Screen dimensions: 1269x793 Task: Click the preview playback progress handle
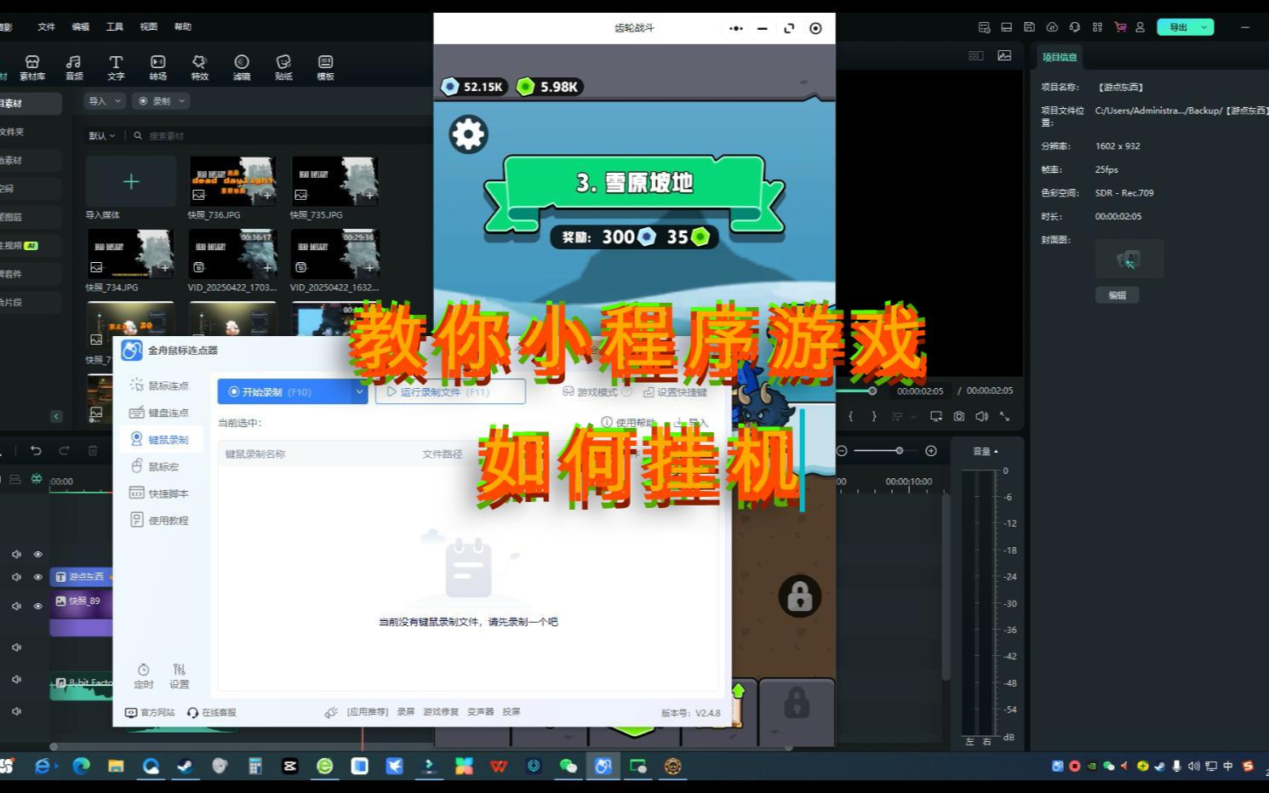[872, 391]
